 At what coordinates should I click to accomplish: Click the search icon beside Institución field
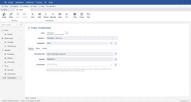[x=111, y=43]
